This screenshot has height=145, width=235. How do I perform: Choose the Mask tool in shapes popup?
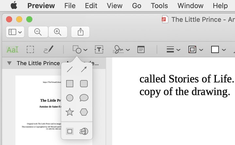click(70, 131)
